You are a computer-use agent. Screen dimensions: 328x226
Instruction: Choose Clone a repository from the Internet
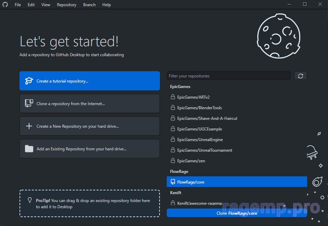90,103
